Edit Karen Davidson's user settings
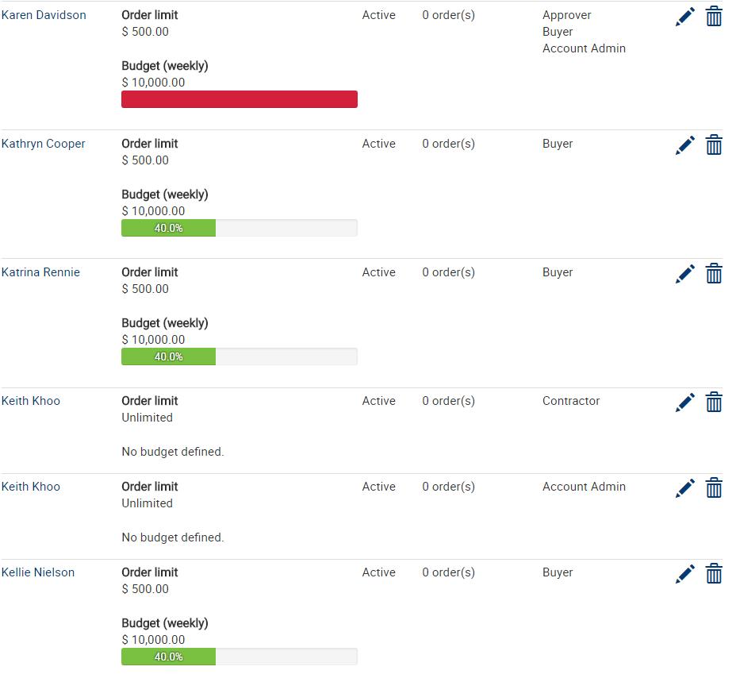The width and height of the screenshot is (736, 678). 685,17
